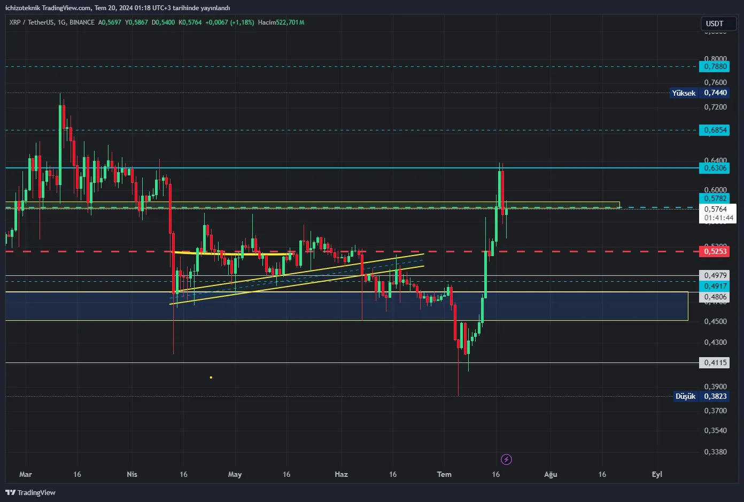The width and height of the screenshot is (744, 502).
Task: Click the 0,7880 price label
Action: 714,66
